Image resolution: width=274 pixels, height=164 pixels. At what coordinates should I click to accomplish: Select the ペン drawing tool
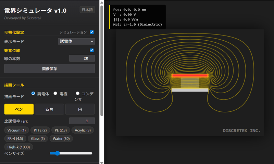point(19,109)
